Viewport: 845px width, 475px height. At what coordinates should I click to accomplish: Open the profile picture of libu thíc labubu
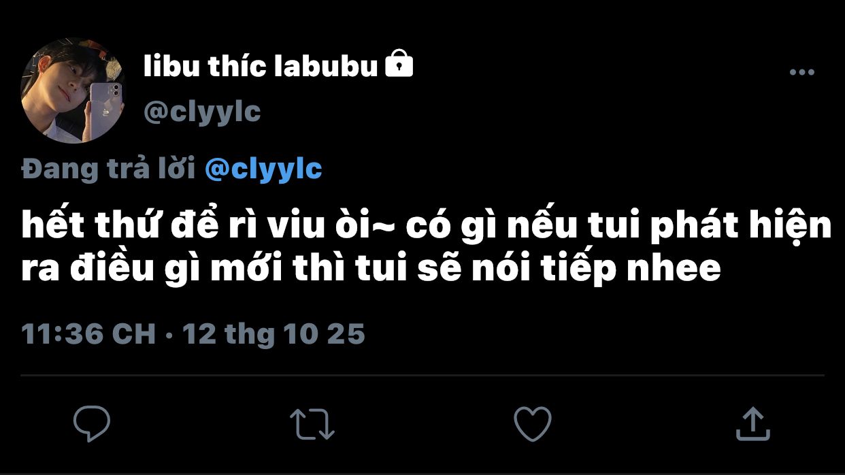(73, 91)
